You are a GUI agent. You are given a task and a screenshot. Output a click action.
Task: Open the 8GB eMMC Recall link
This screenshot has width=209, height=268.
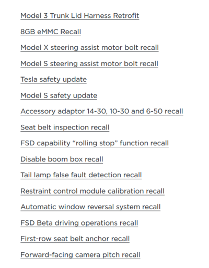[x=51, y=32]
